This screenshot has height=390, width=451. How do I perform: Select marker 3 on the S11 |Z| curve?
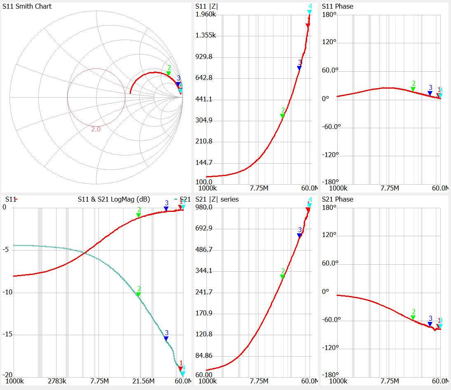(300, 68)
